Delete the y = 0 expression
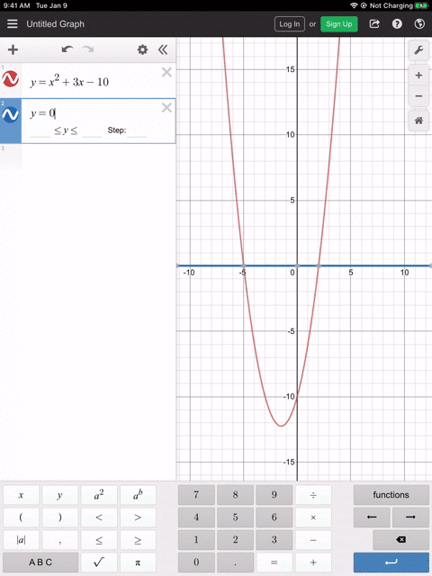 tap(166, 108)
